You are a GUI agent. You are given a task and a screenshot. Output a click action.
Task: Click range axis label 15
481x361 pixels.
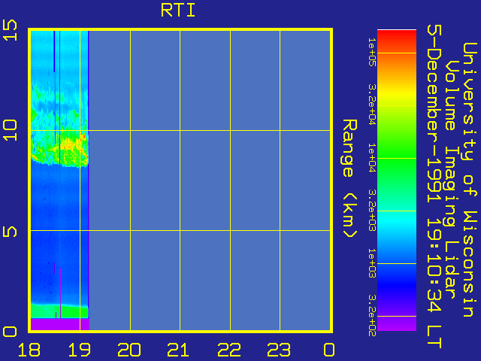10,30
